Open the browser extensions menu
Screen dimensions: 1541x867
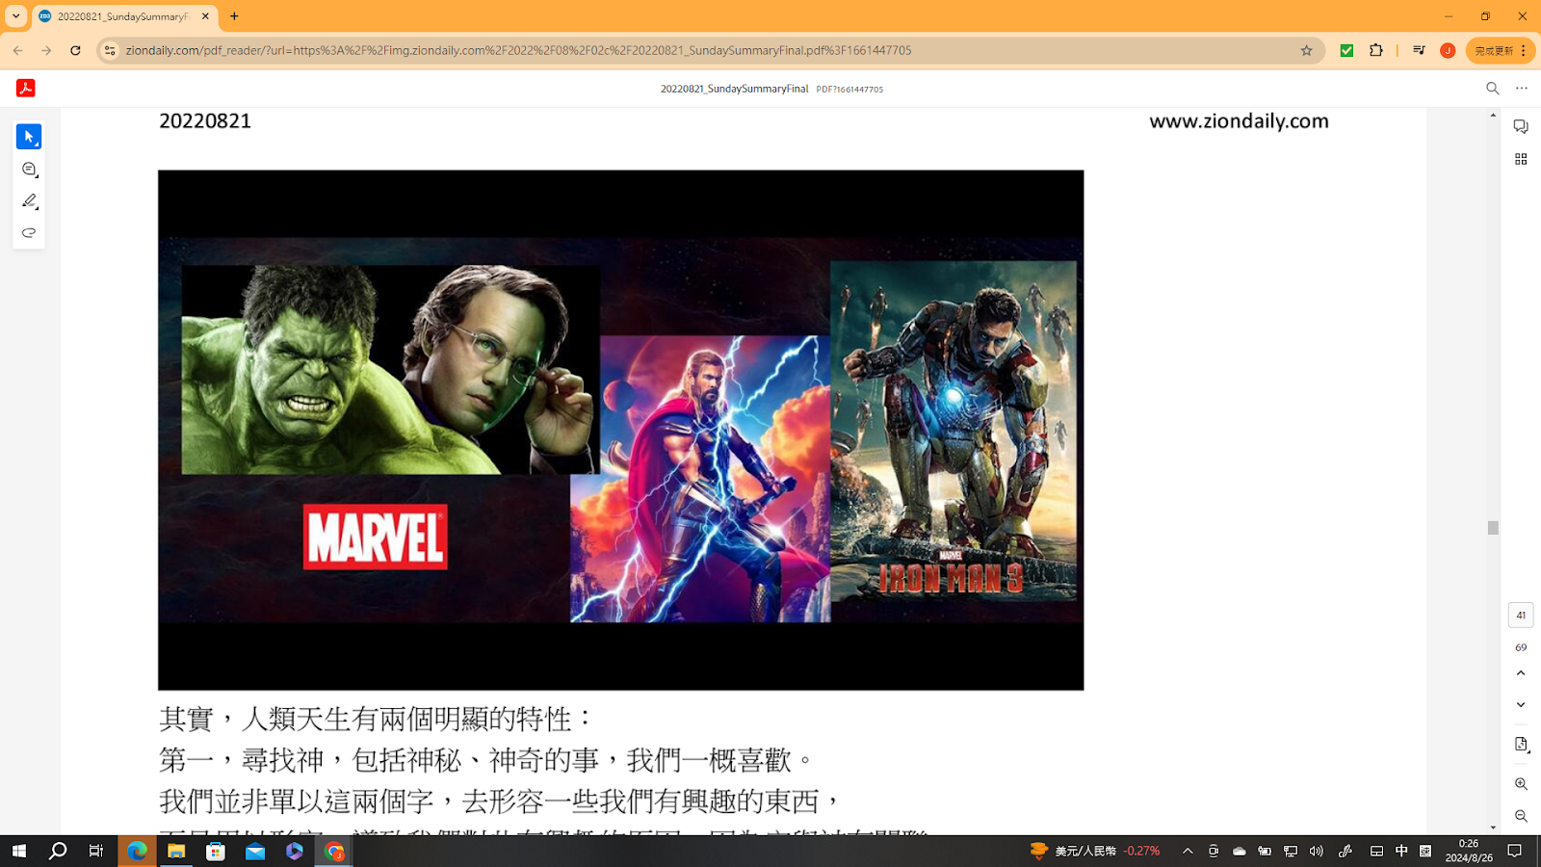[1376, 50]
